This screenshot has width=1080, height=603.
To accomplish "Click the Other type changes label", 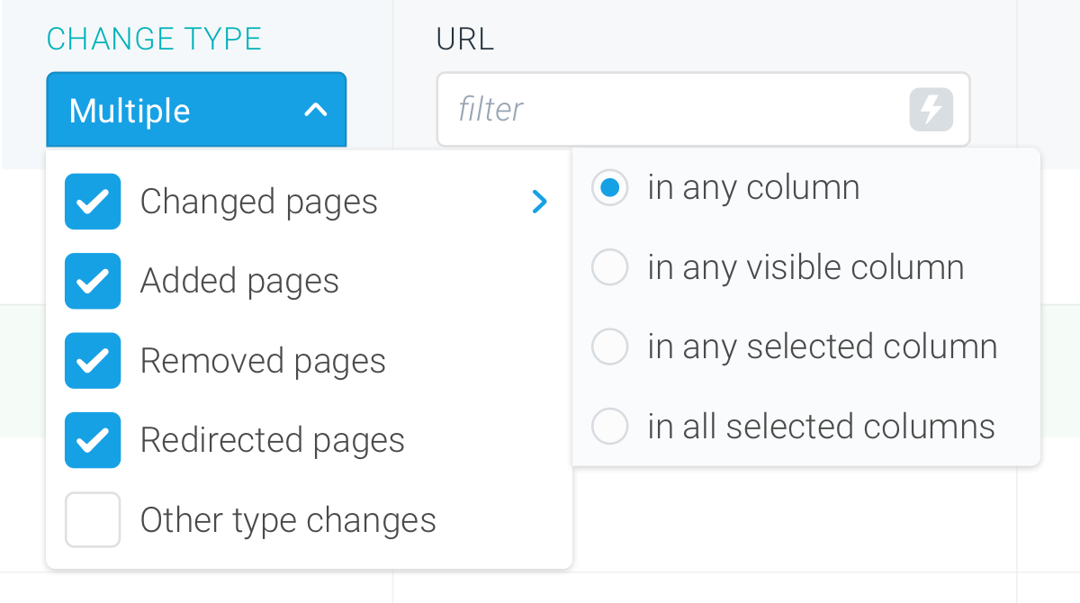I will pyautogui.click(x=288, y=519).
